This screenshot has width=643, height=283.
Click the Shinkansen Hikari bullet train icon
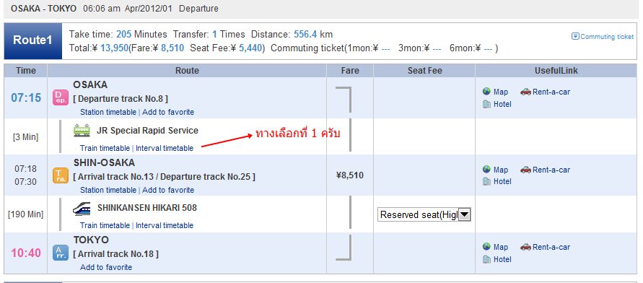pyautogui.click(x=82, y=209)
